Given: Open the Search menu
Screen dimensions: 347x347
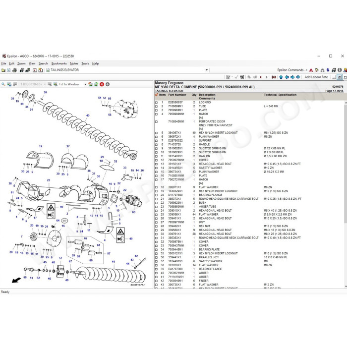Looking at the screenshot, I should 43,63.
